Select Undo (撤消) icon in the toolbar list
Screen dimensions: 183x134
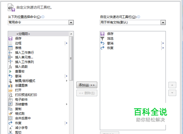(102, 43)
